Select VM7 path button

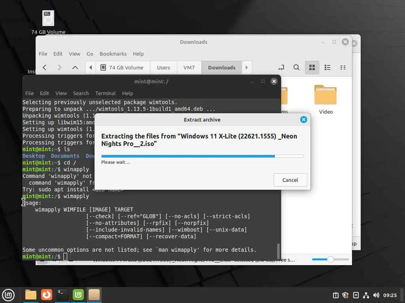click(189, 67)
